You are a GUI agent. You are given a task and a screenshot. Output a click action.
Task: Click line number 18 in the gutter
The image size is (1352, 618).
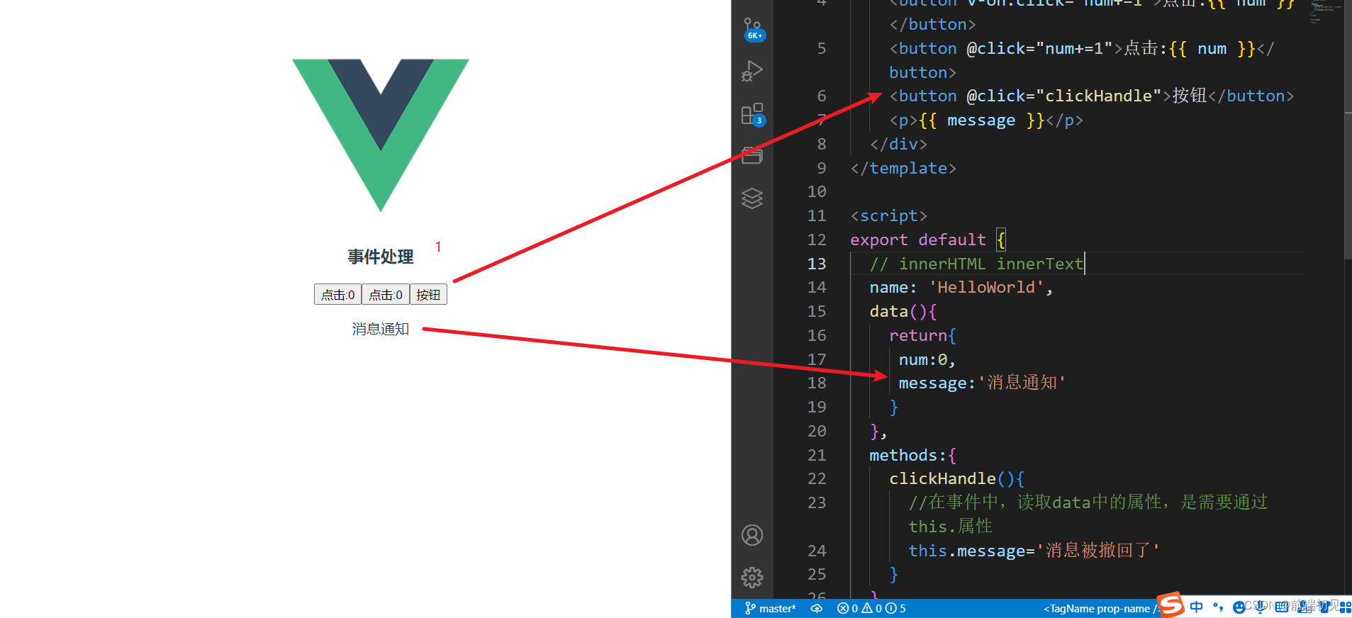click(817, 383)
